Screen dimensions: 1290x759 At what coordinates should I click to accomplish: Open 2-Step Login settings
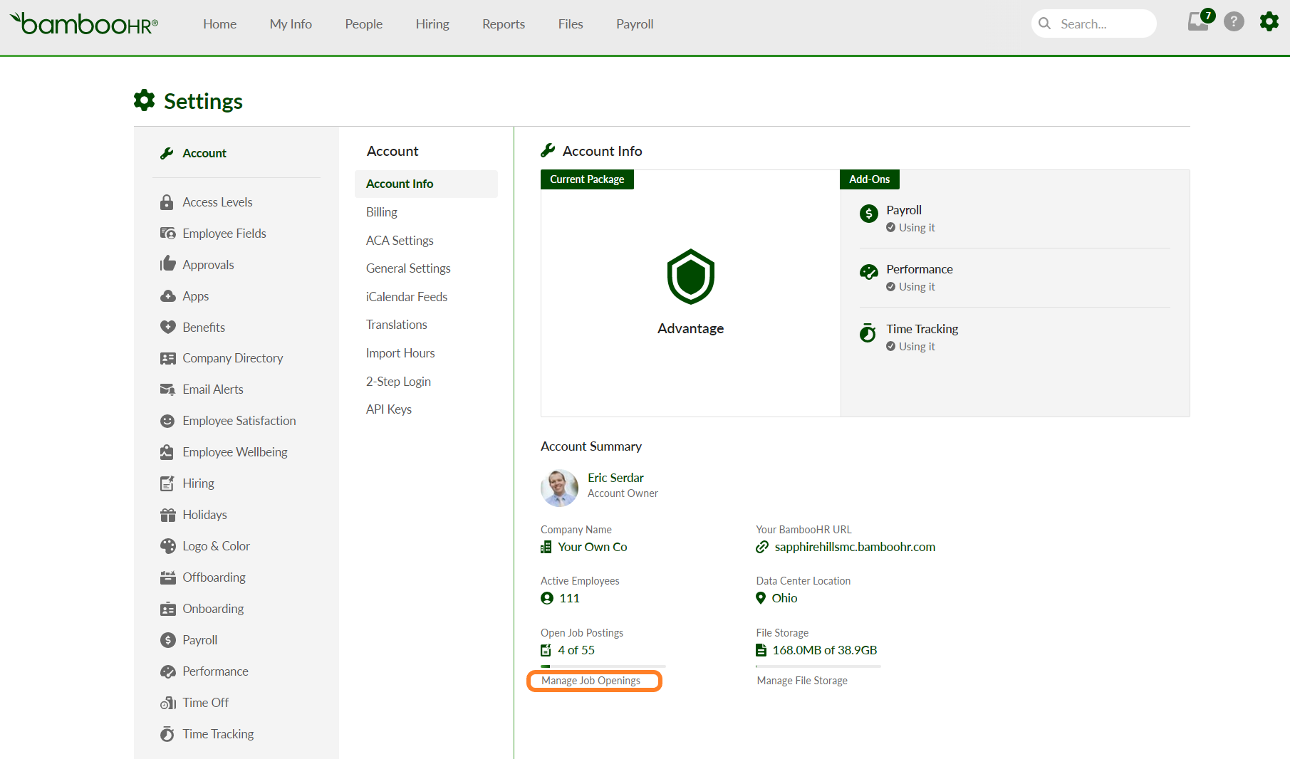click(x=398, y=382)
